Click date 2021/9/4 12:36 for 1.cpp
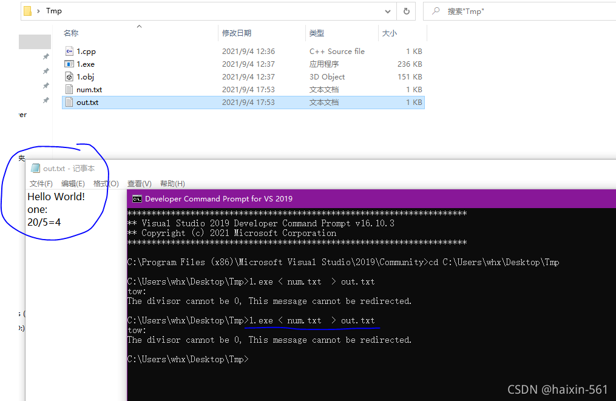Viewport: 616px width, 401px height. [x=248, y=51]
